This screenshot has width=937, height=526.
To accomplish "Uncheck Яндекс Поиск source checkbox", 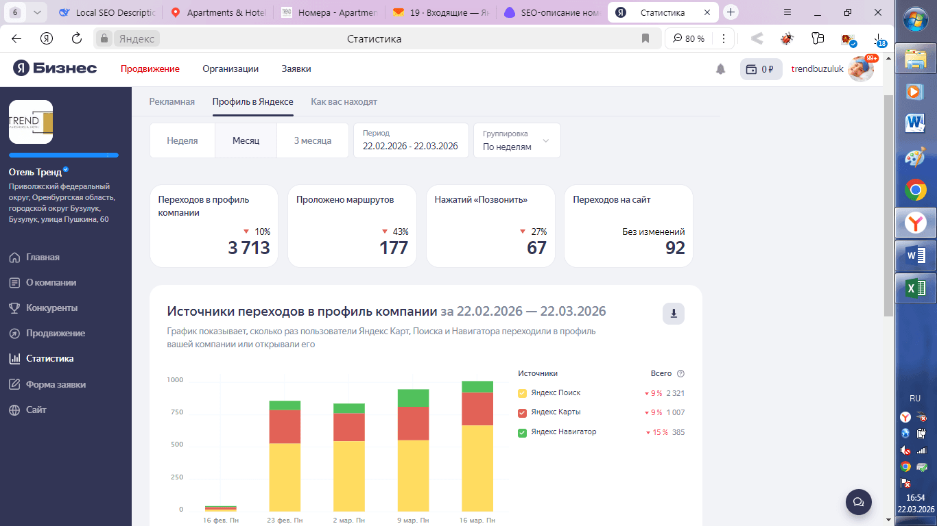I will [x=522, y=393].
